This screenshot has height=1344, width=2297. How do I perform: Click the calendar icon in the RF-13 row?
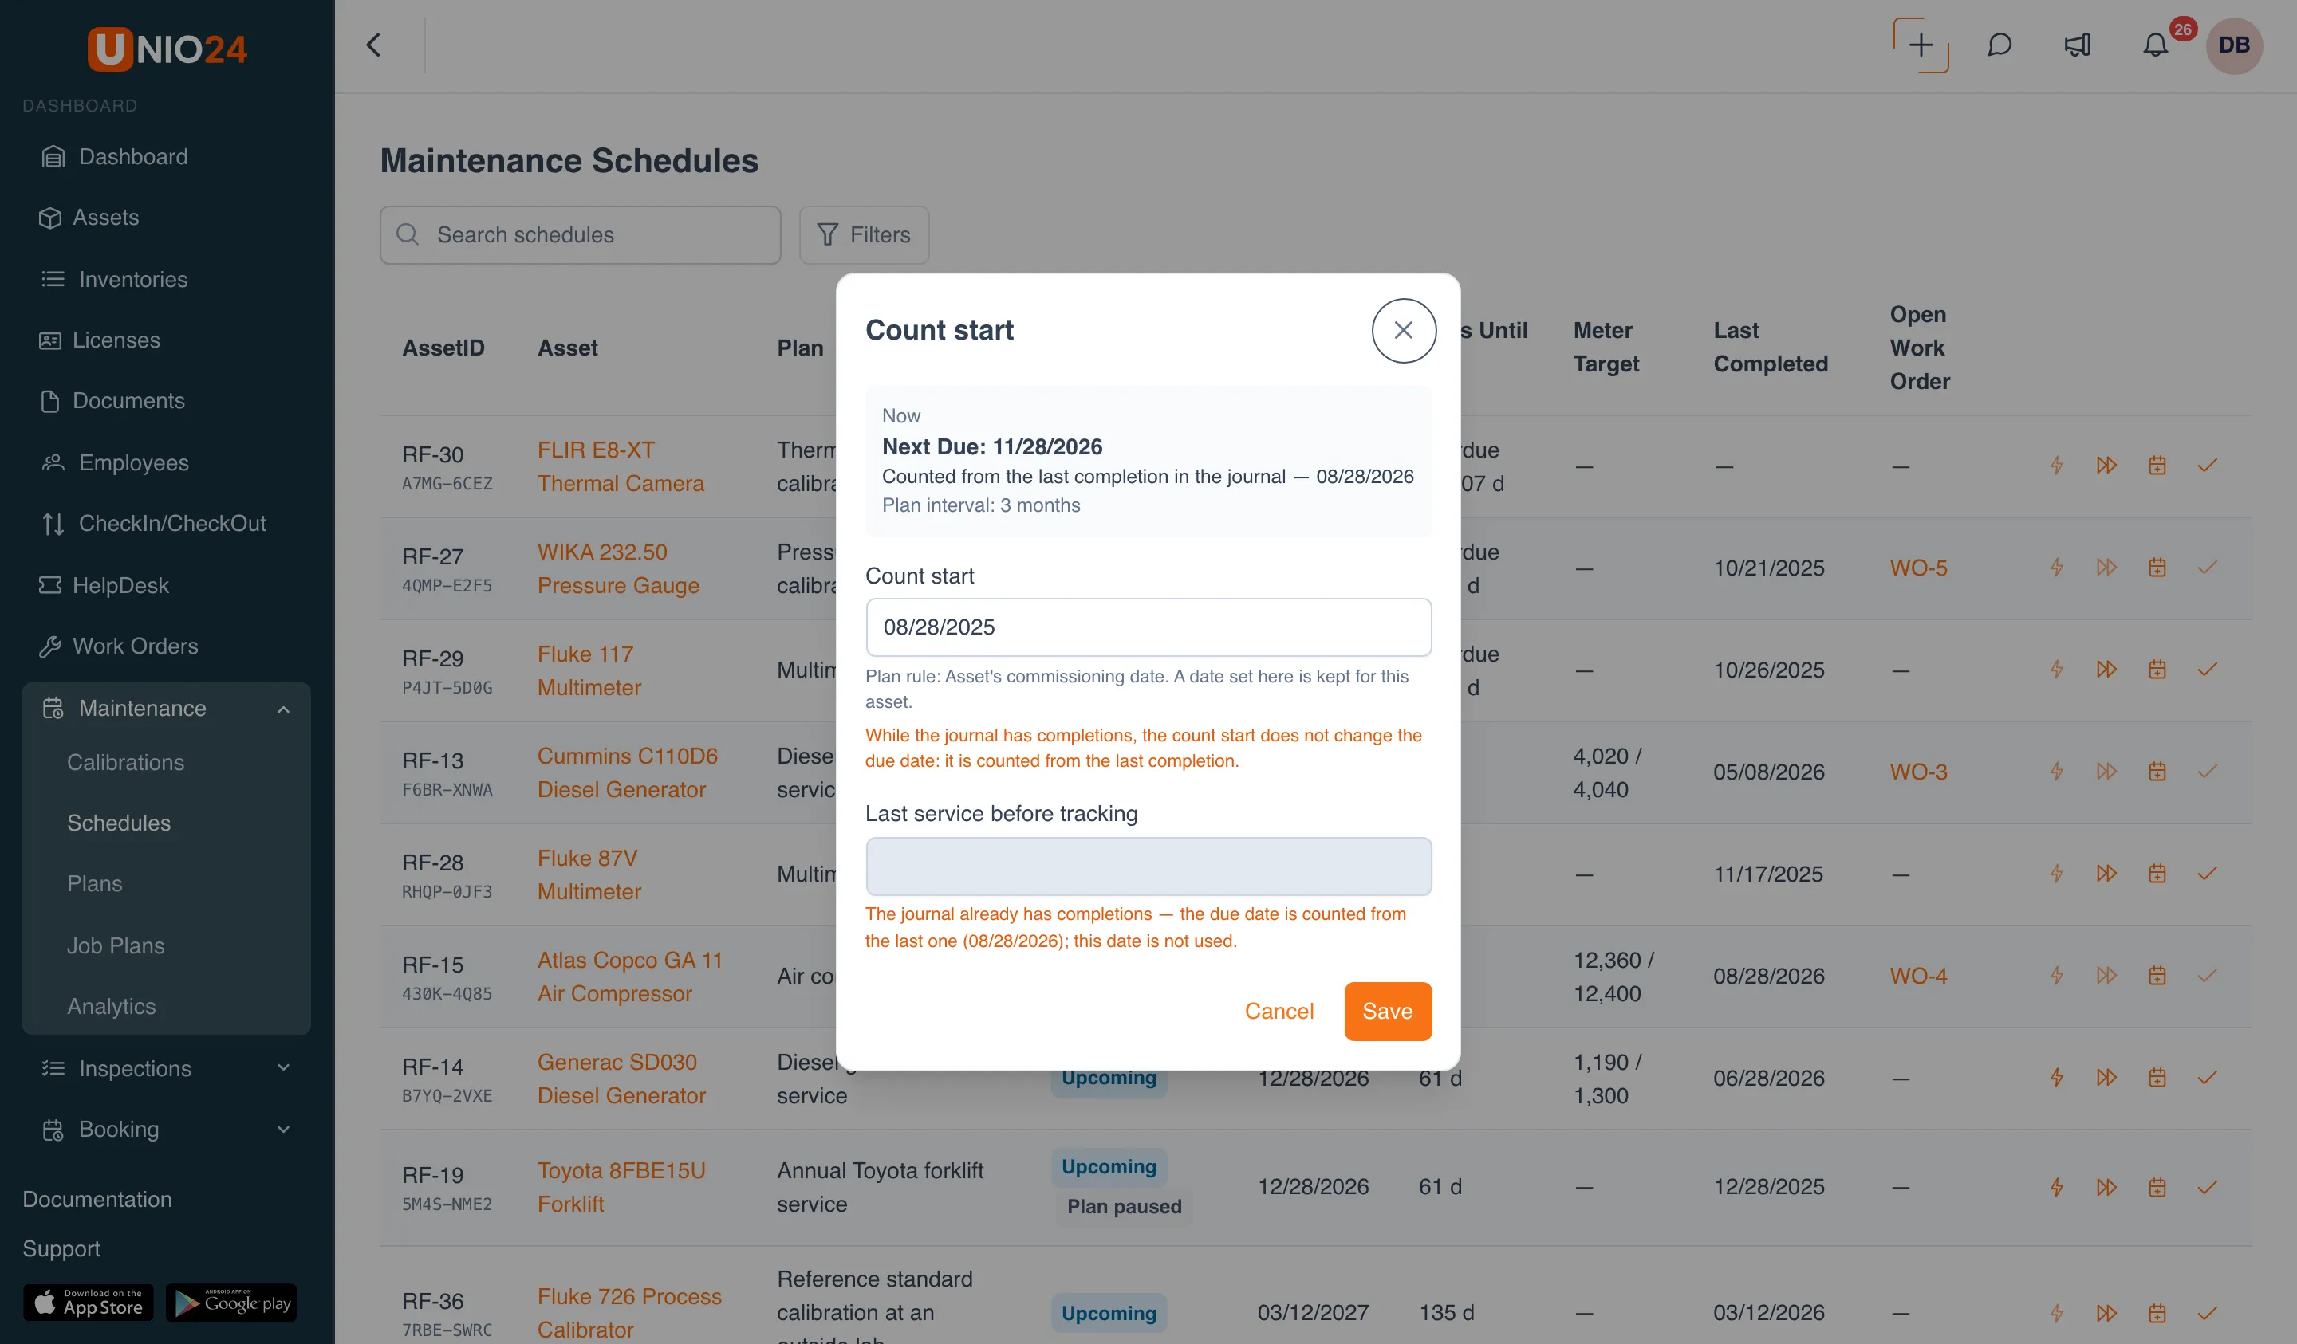point(2157,772)
